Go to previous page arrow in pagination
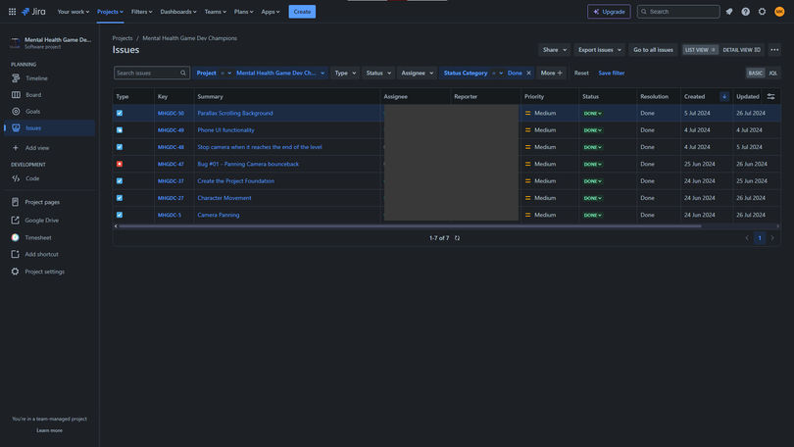Screen dimensions: 794x447 pyautogui.click(x=747, y=238)
